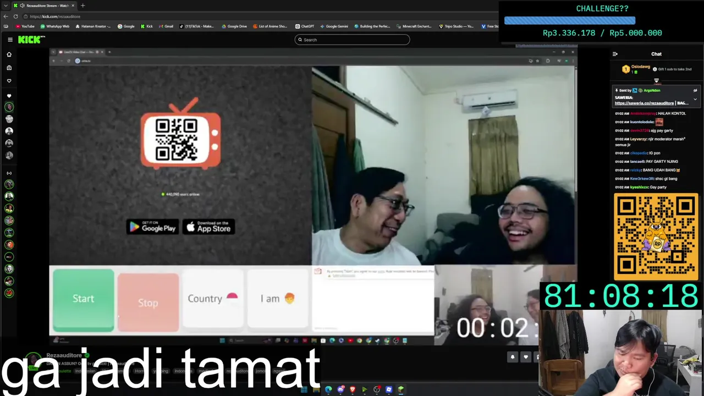
Task: Go to Kick Home sidebar icon
Action: click(9, 54)
